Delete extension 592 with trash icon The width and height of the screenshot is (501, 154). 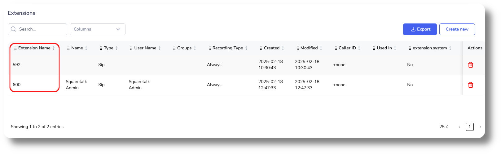click(470, 65)
